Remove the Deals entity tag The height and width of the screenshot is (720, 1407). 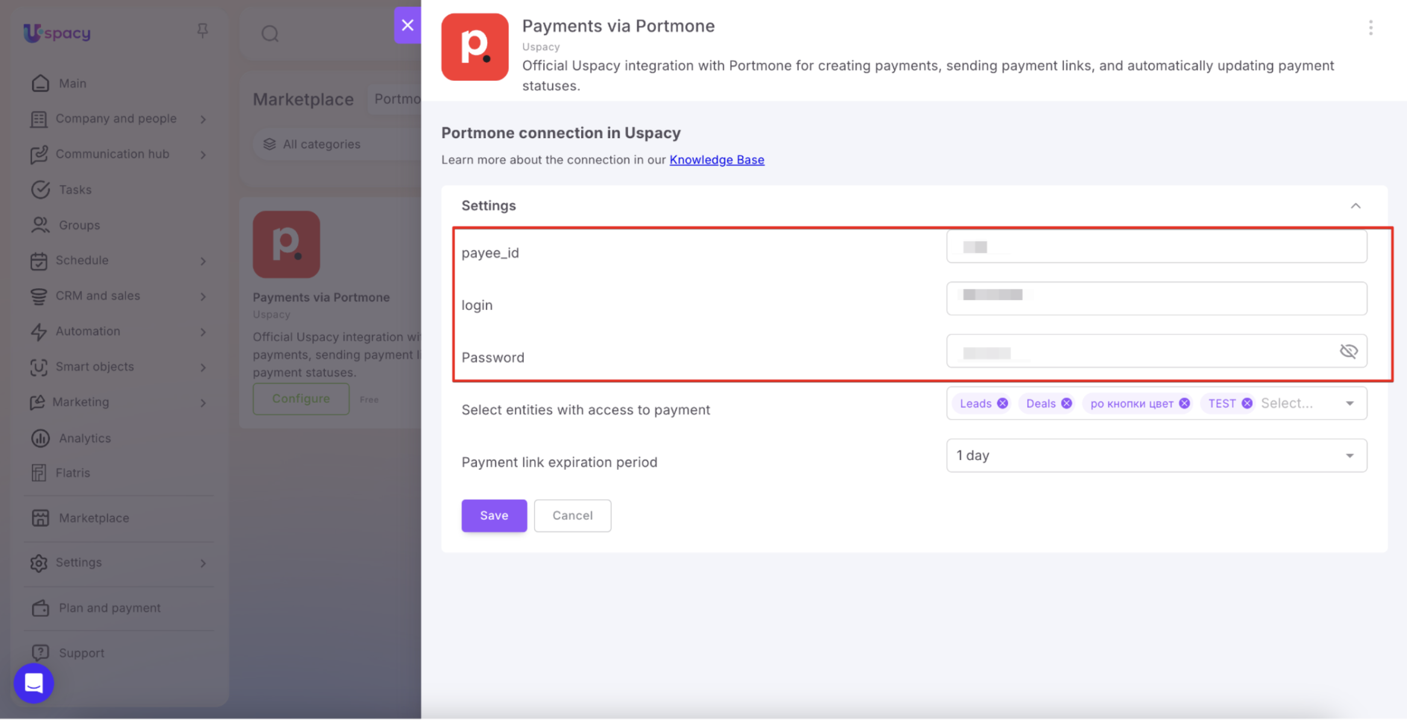(1066, 403)
